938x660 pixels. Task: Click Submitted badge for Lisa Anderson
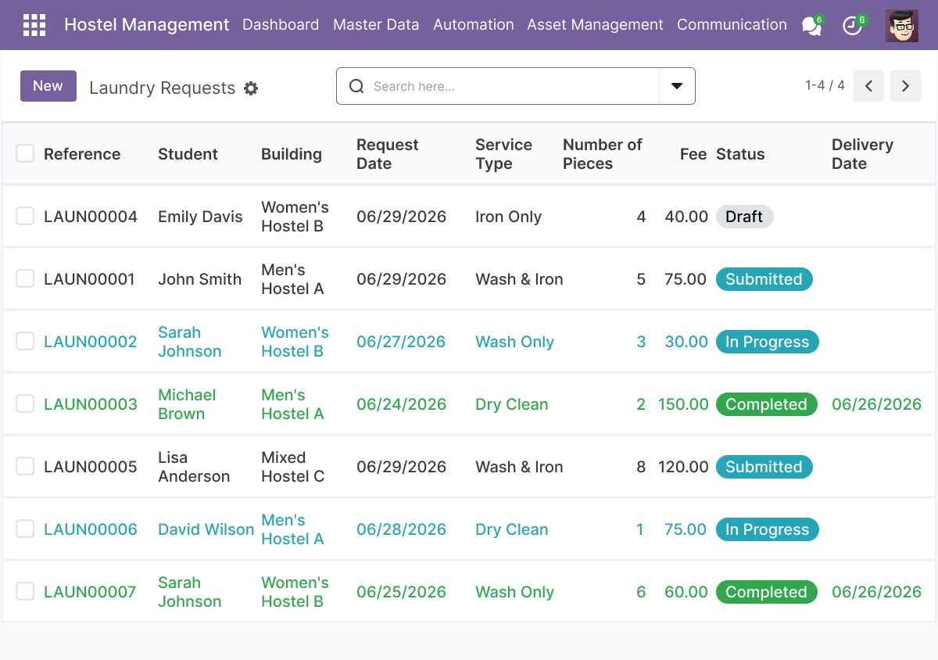coord(764,467)
